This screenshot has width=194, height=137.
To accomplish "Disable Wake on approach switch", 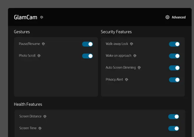I will [x=174, y=56].
